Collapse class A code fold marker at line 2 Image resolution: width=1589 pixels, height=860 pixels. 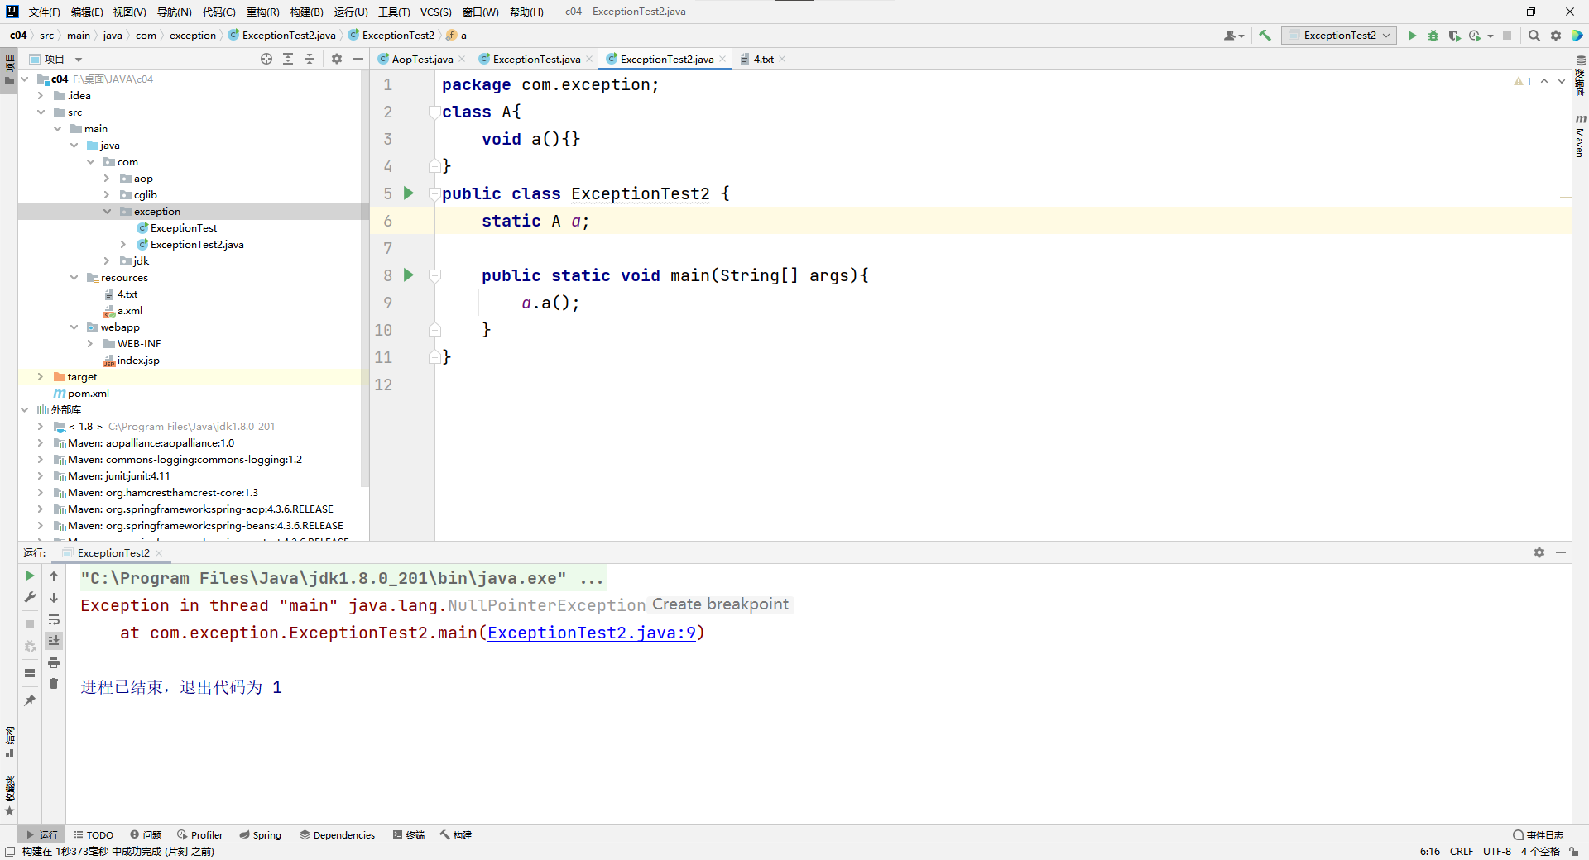[434, 112]
